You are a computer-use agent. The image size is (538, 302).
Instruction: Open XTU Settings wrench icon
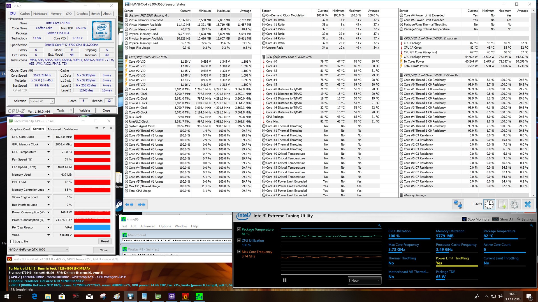pyautogui.click(x=525, y=219)
